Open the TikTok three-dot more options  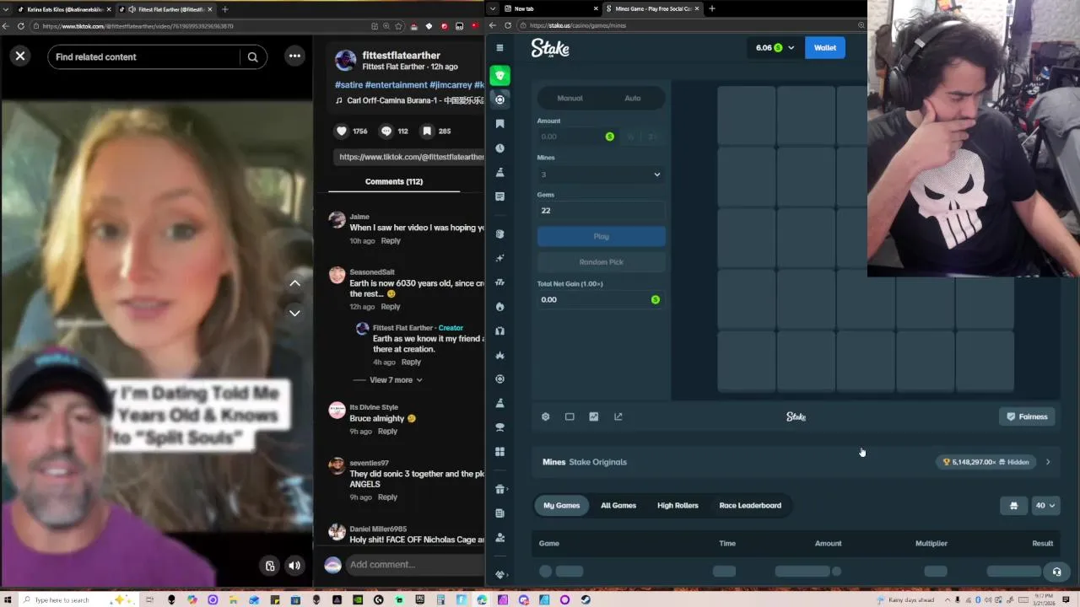294,56
